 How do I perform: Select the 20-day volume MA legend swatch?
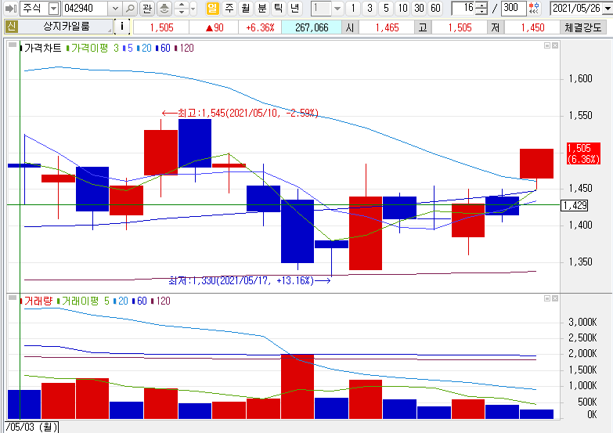pos(115,301)
